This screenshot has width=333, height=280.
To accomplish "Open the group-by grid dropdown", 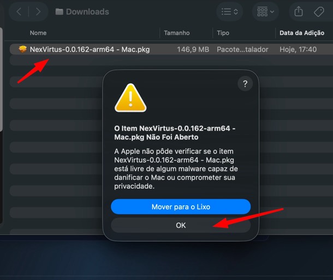I will coord(265,11).
